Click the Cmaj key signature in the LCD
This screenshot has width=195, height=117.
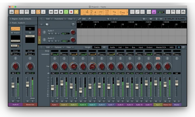(122, 12)
